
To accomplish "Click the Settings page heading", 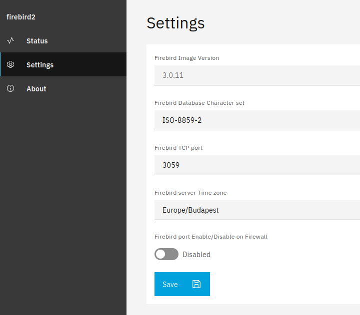I will click(x=175, y=23).
